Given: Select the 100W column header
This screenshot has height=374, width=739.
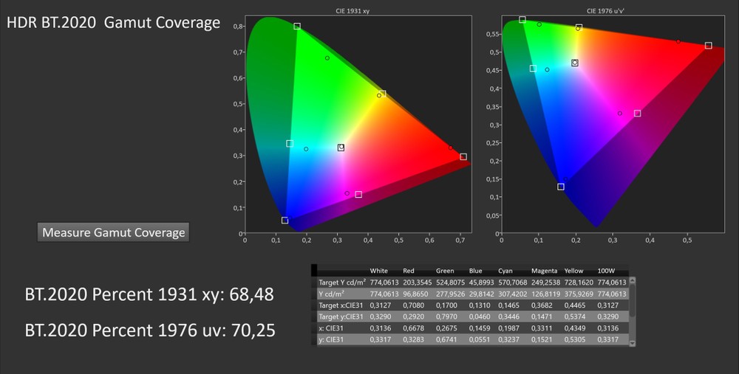Looking at the screenshot, I should point(606,271).
